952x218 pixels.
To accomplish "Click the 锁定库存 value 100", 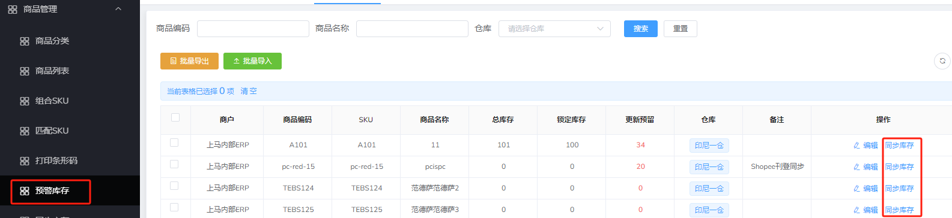I will (x=572, y=145).
